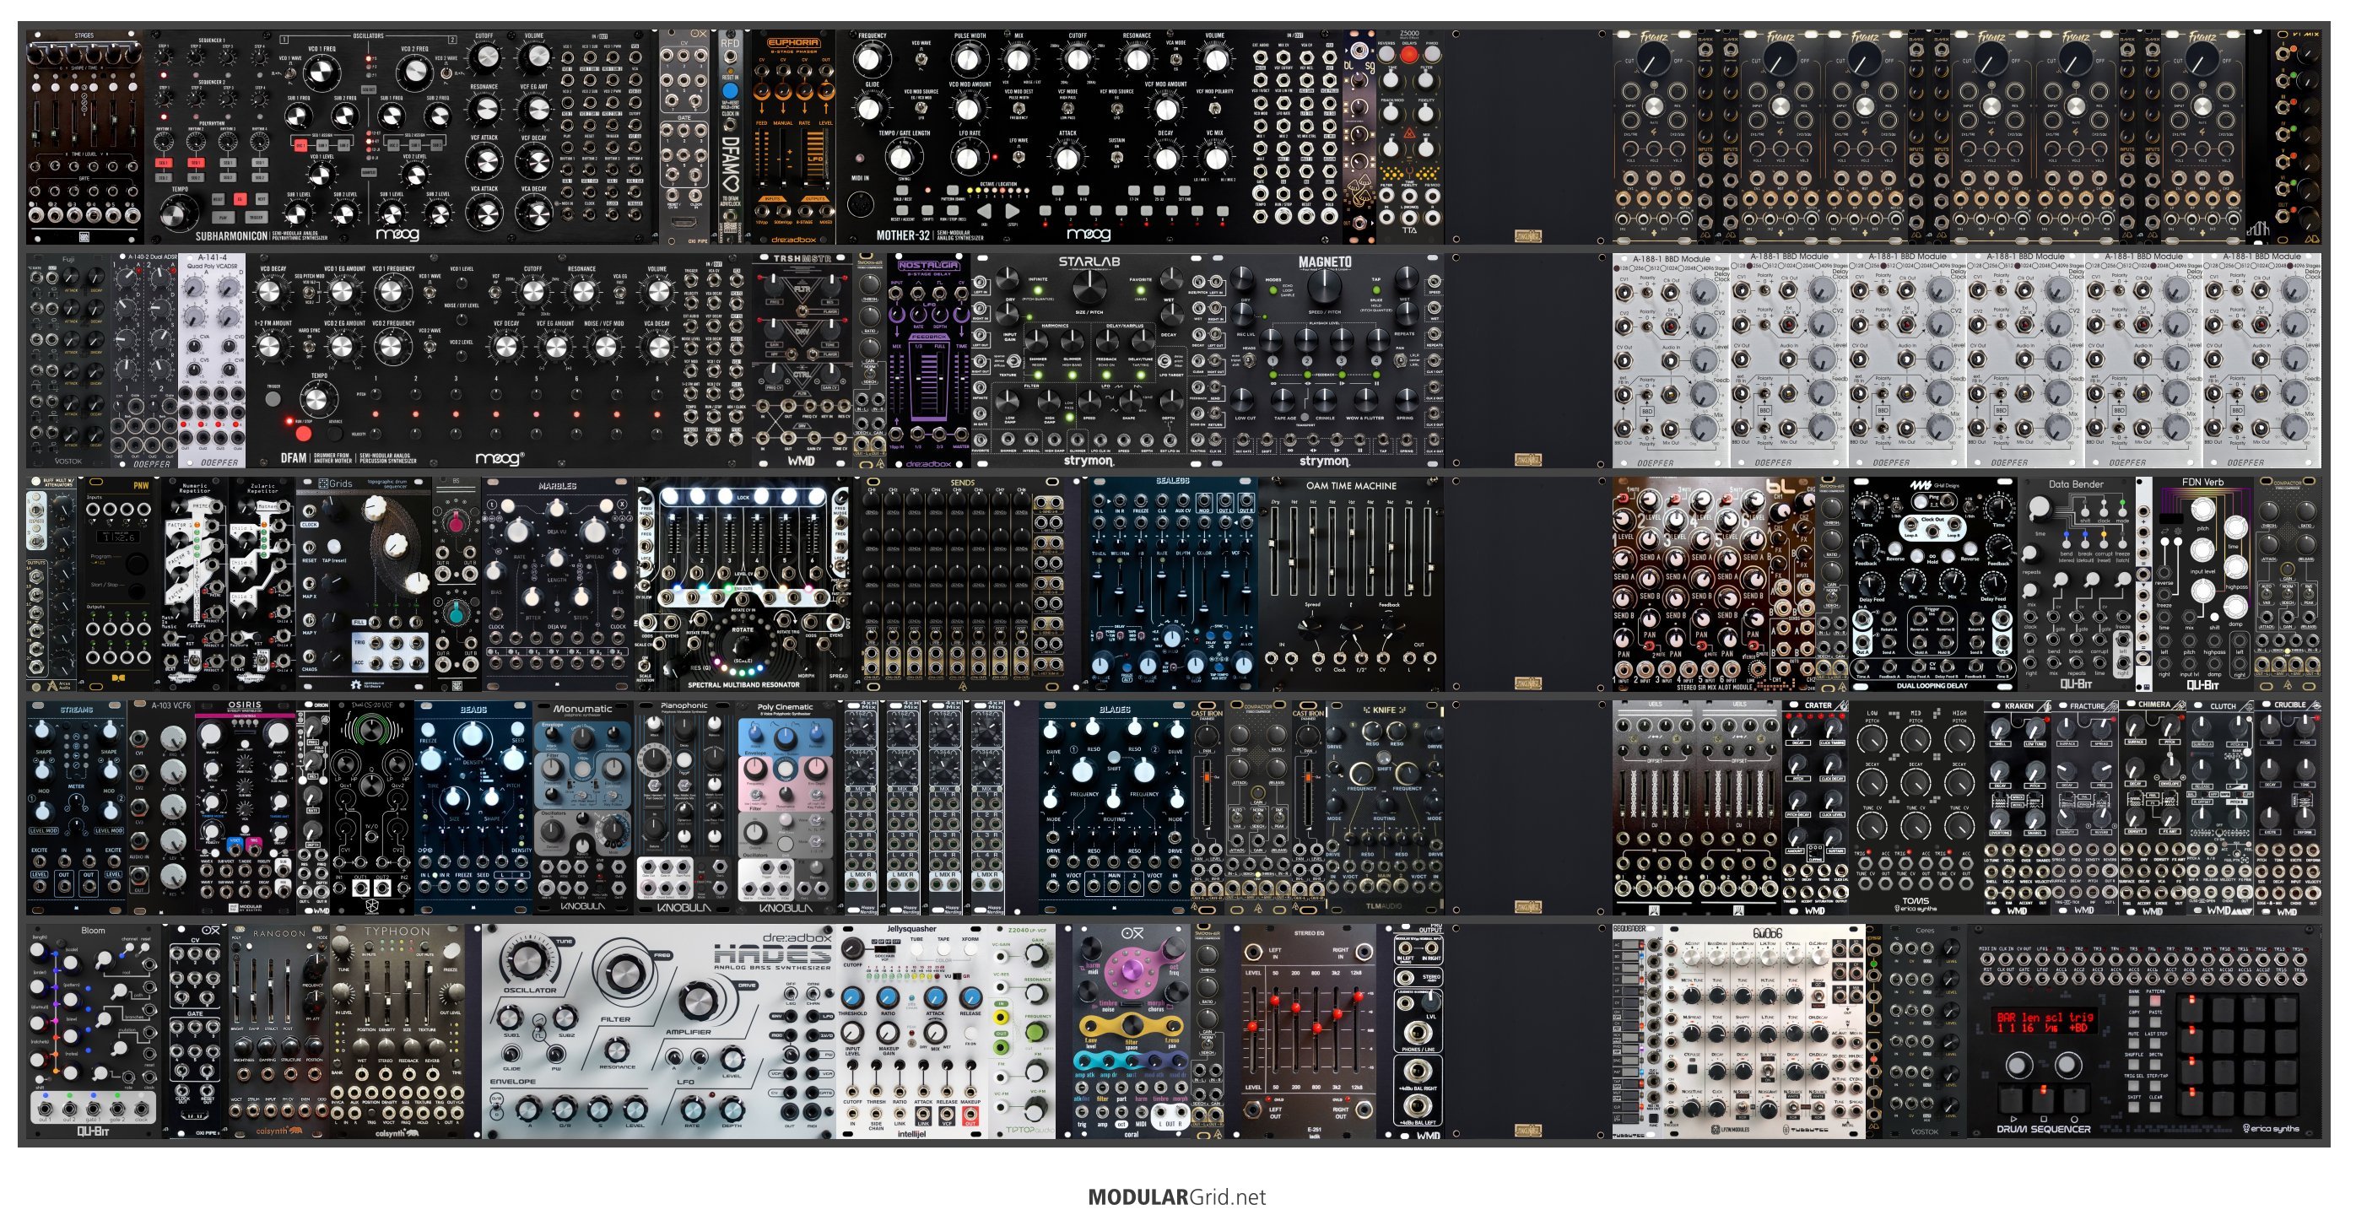
Task: Select the Marbles random sampler module
Action: pyautogui.click(x=557, y=583)
